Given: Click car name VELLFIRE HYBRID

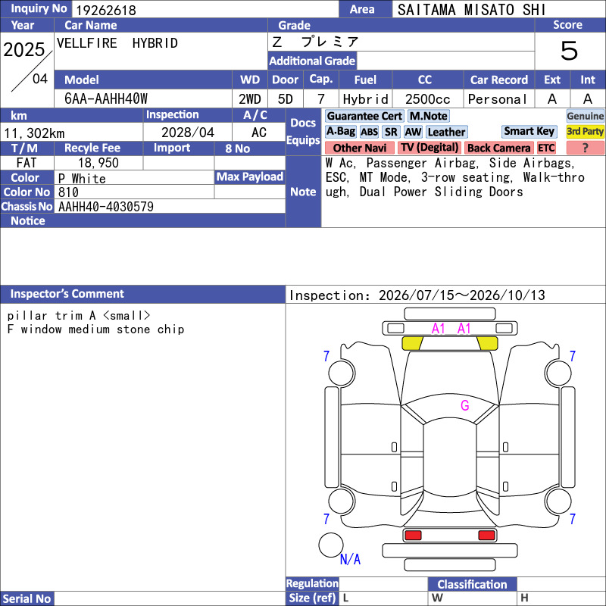Looking at the screenshot, I should (x=117, y=43).
